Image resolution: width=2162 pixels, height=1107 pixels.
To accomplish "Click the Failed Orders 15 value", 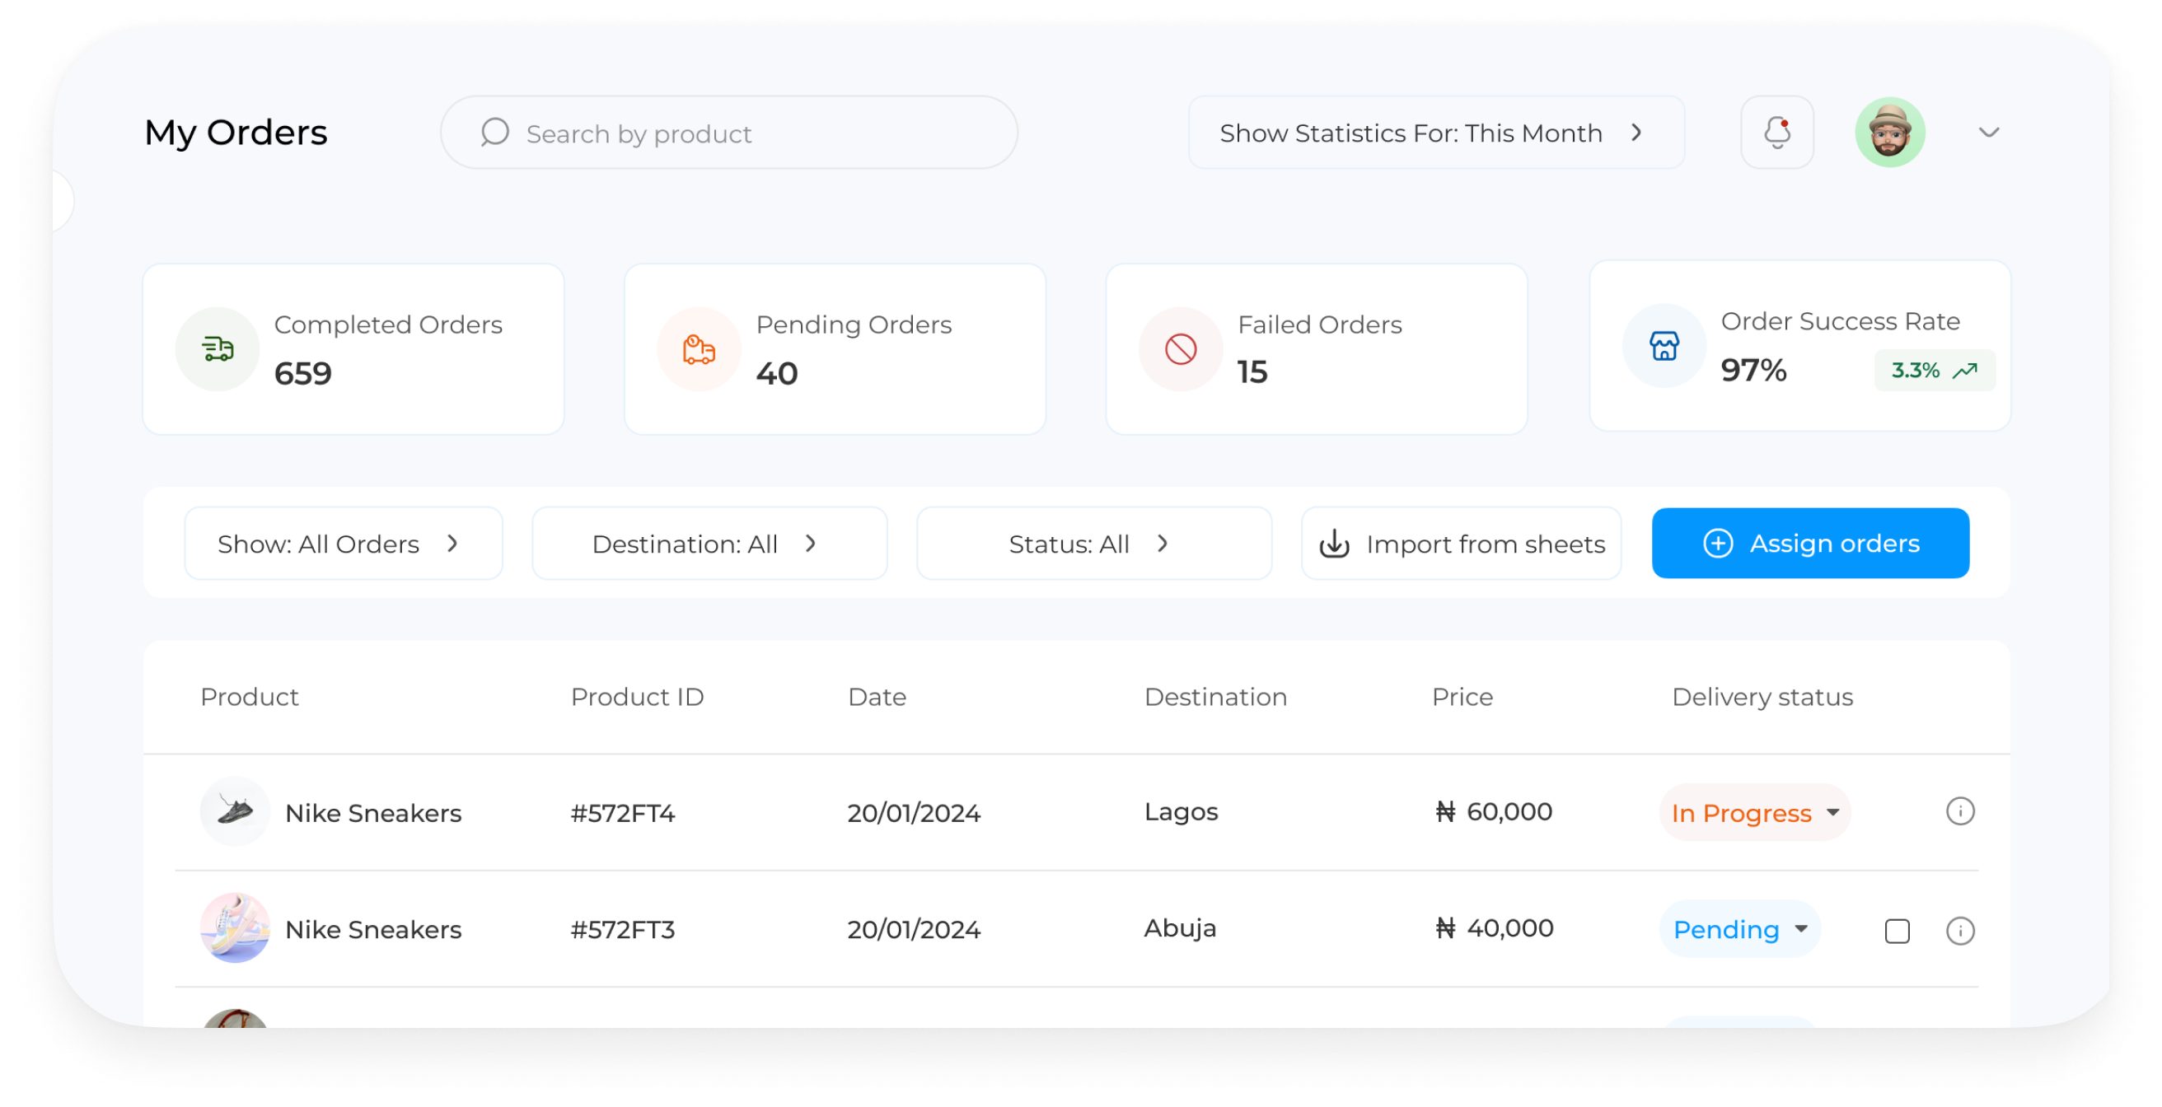I will coord(1252,371).
